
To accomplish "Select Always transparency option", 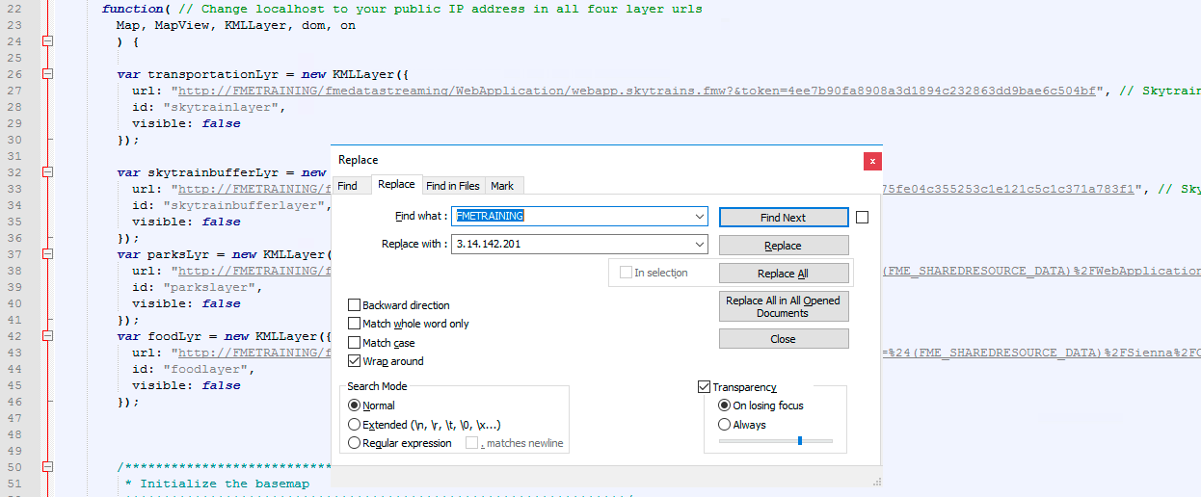I will pos(725,425).
